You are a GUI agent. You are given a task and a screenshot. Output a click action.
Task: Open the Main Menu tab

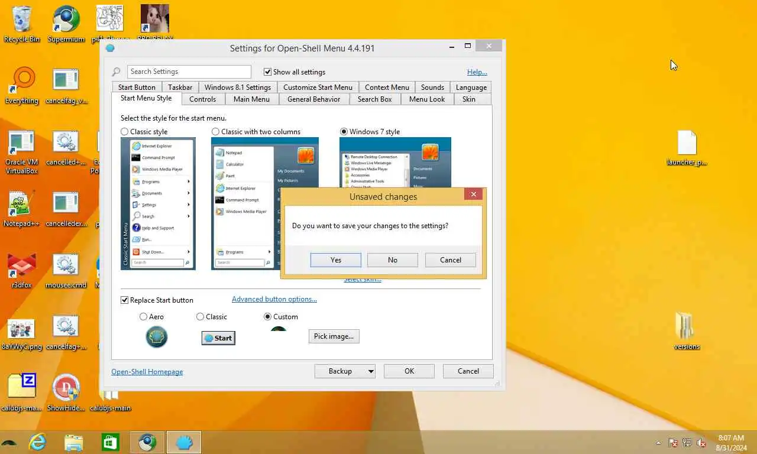[x=251, y=99]
